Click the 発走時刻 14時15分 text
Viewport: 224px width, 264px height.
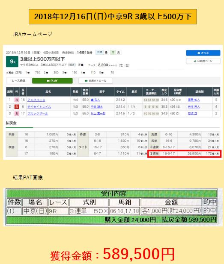(x=77, y=53)
